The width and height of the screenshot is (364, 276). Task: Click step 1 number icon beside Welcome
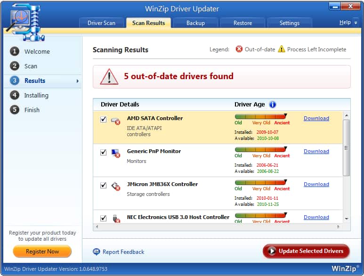[x=15, y=51]
